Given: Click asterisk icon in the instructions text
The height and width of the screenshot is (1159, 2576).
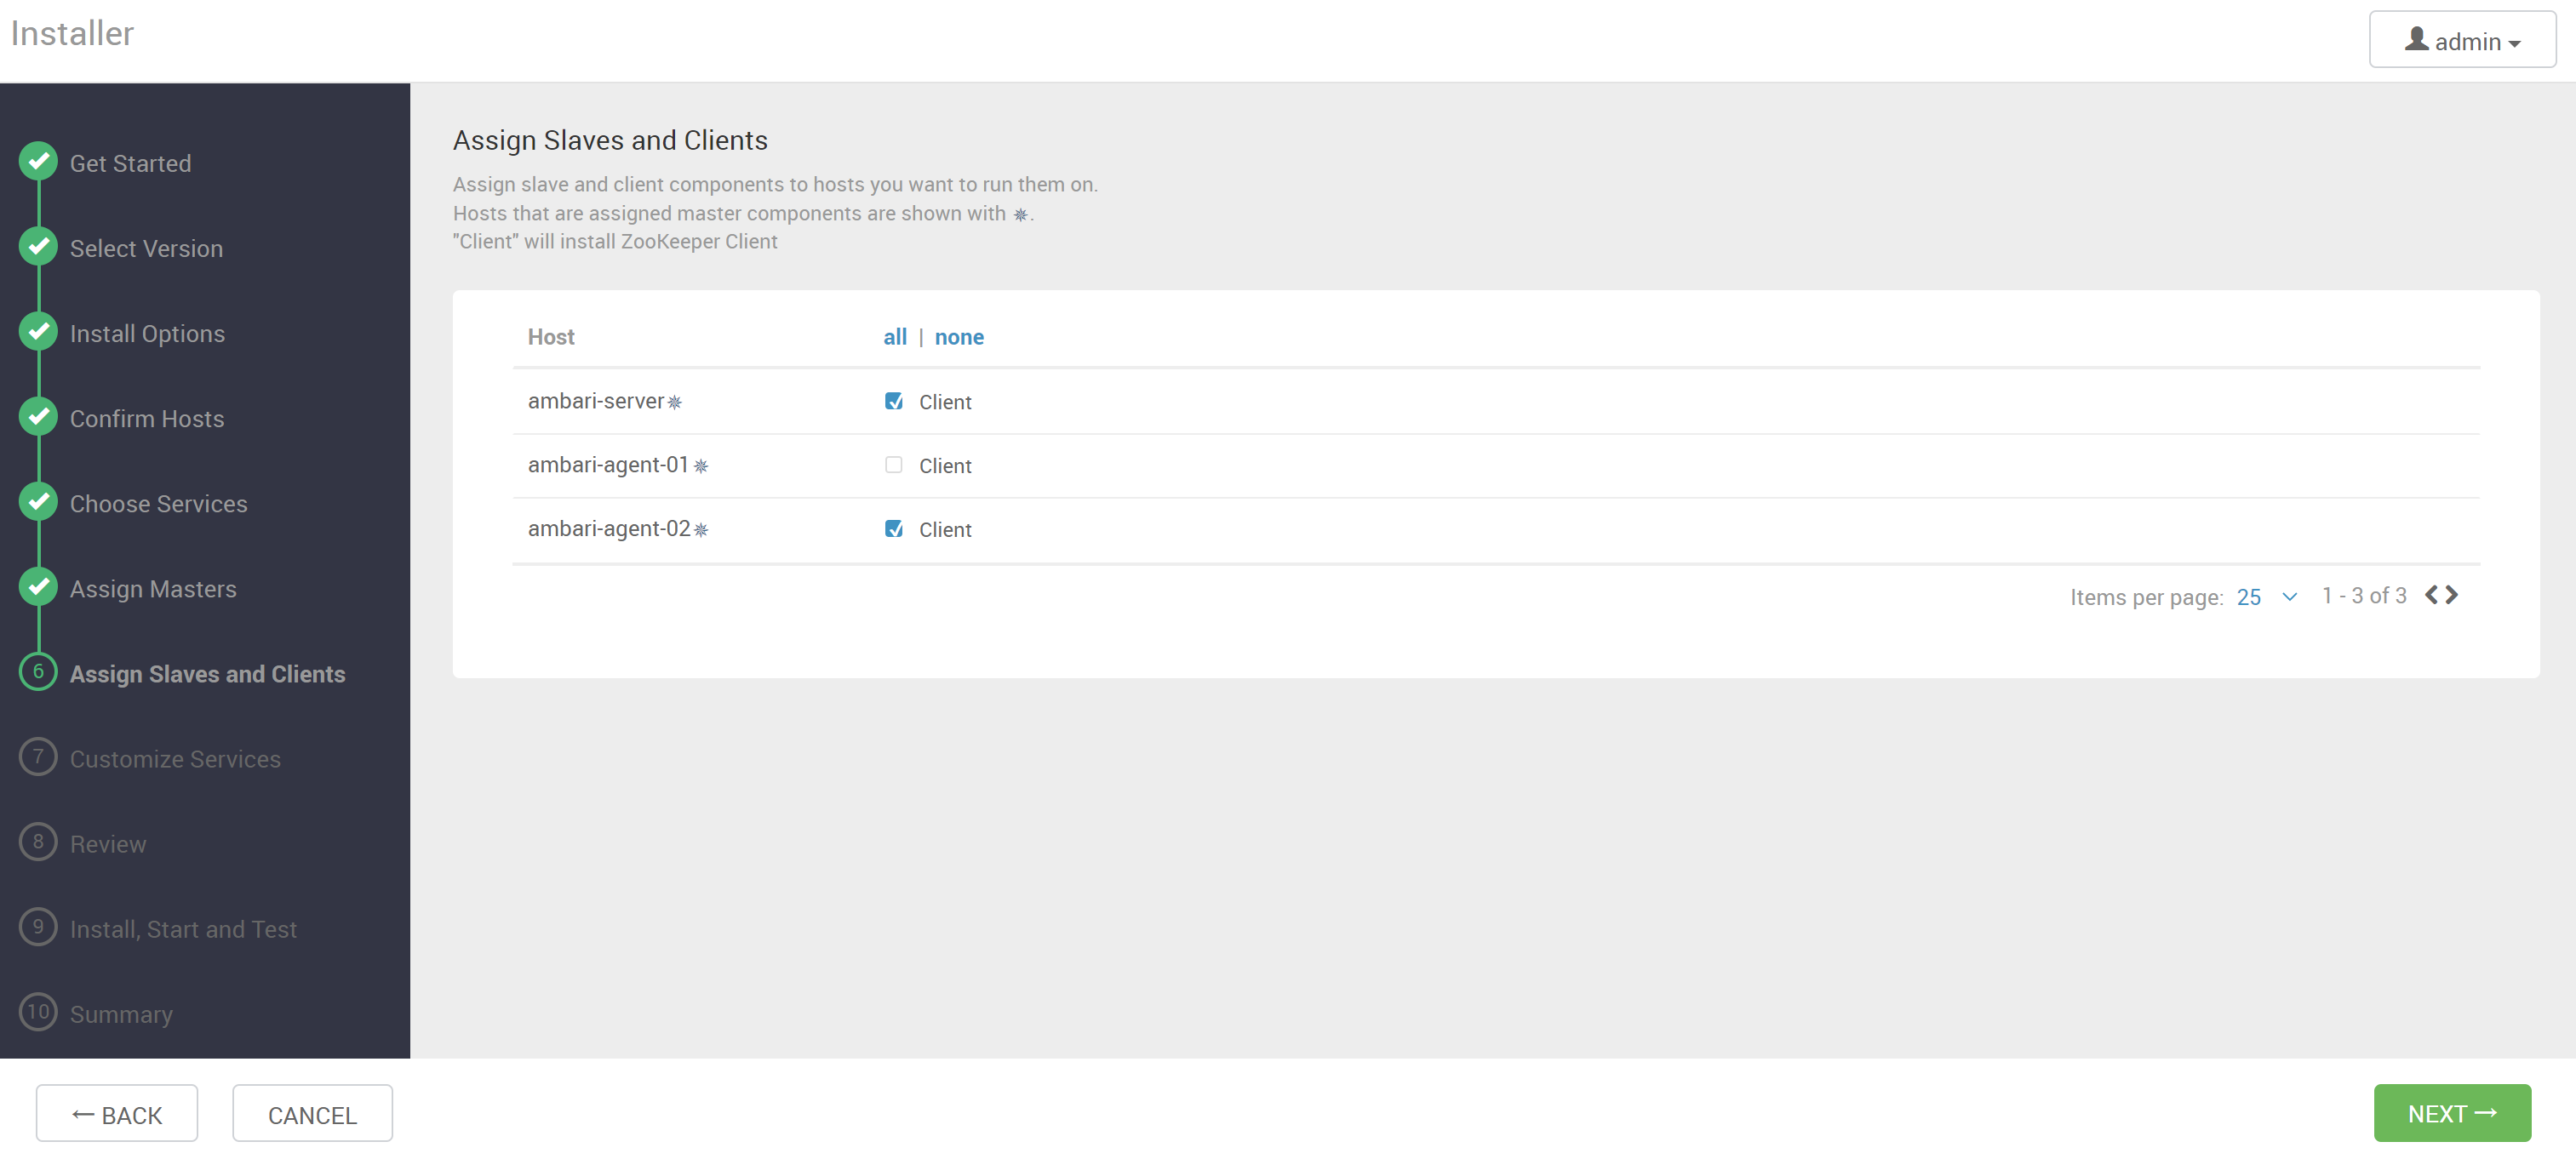Looking at the screenshot, I should click(x=1020, y=214).
